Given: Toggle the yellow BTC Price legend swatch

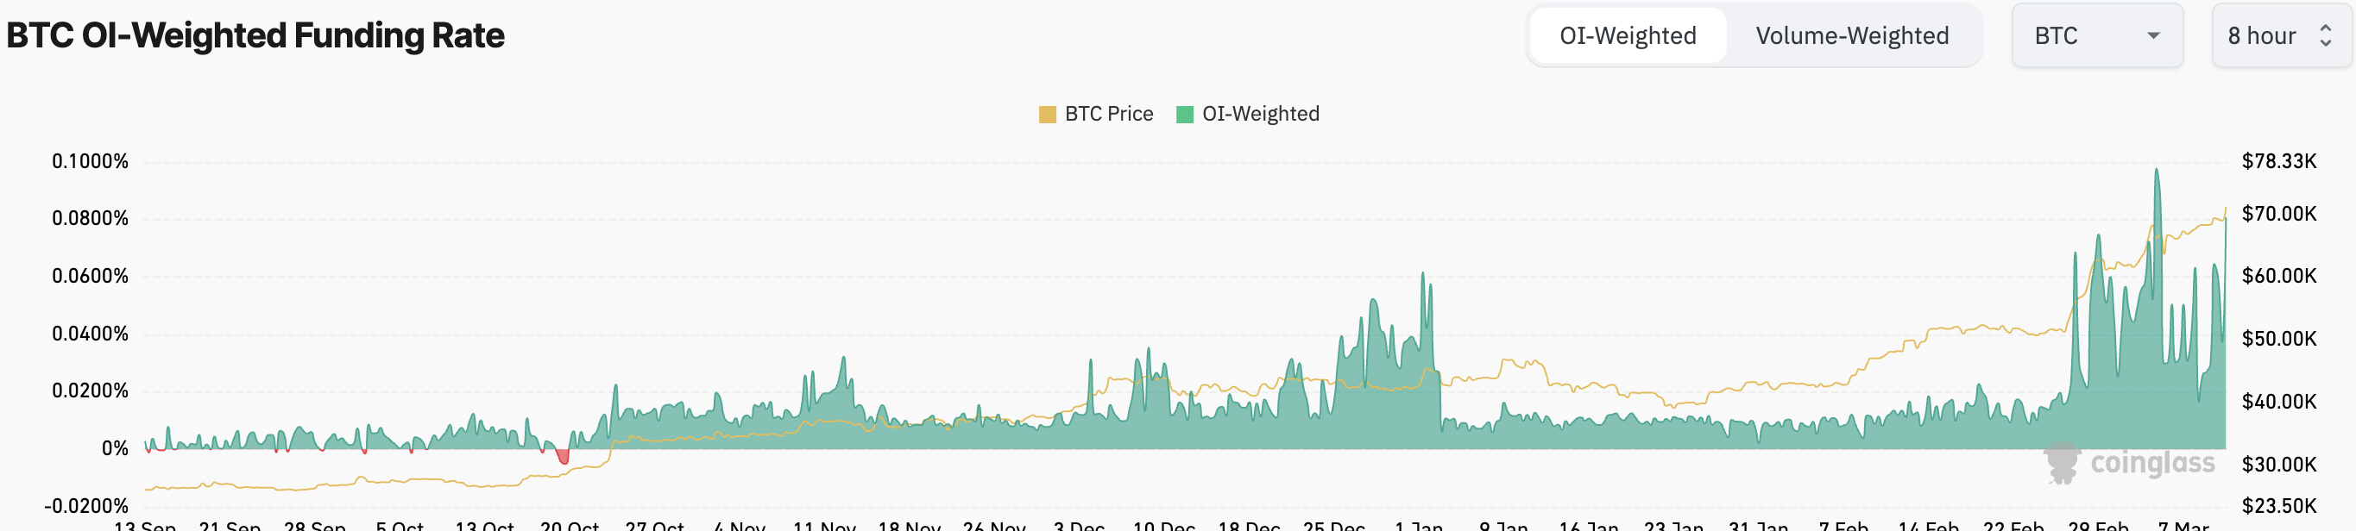Looking at the screenshot, I should tap(1047, 115).
